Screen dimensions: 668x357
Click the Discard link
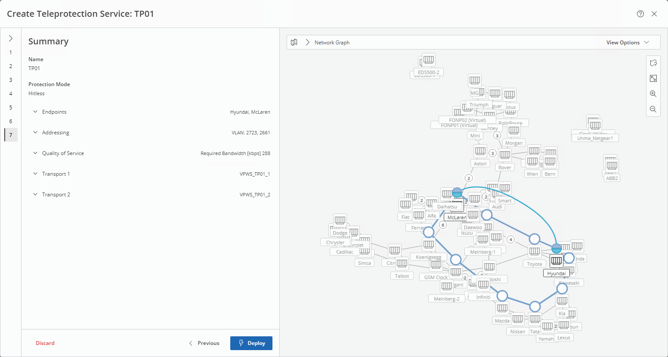point(45,343)
